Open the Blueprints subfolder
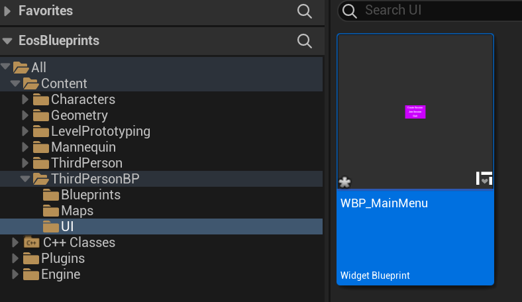 (x=90, y=195)
